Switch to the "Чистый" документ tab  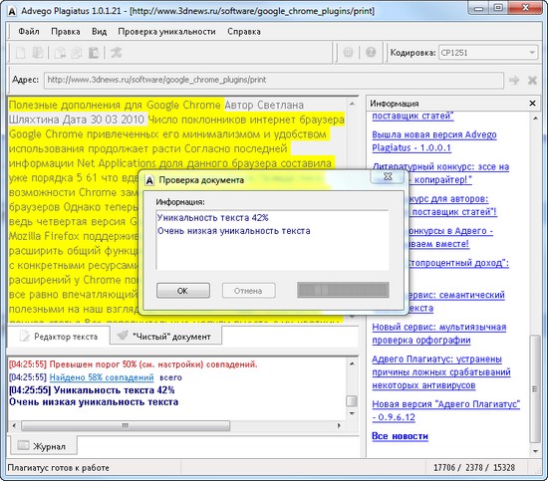(165, 336)
